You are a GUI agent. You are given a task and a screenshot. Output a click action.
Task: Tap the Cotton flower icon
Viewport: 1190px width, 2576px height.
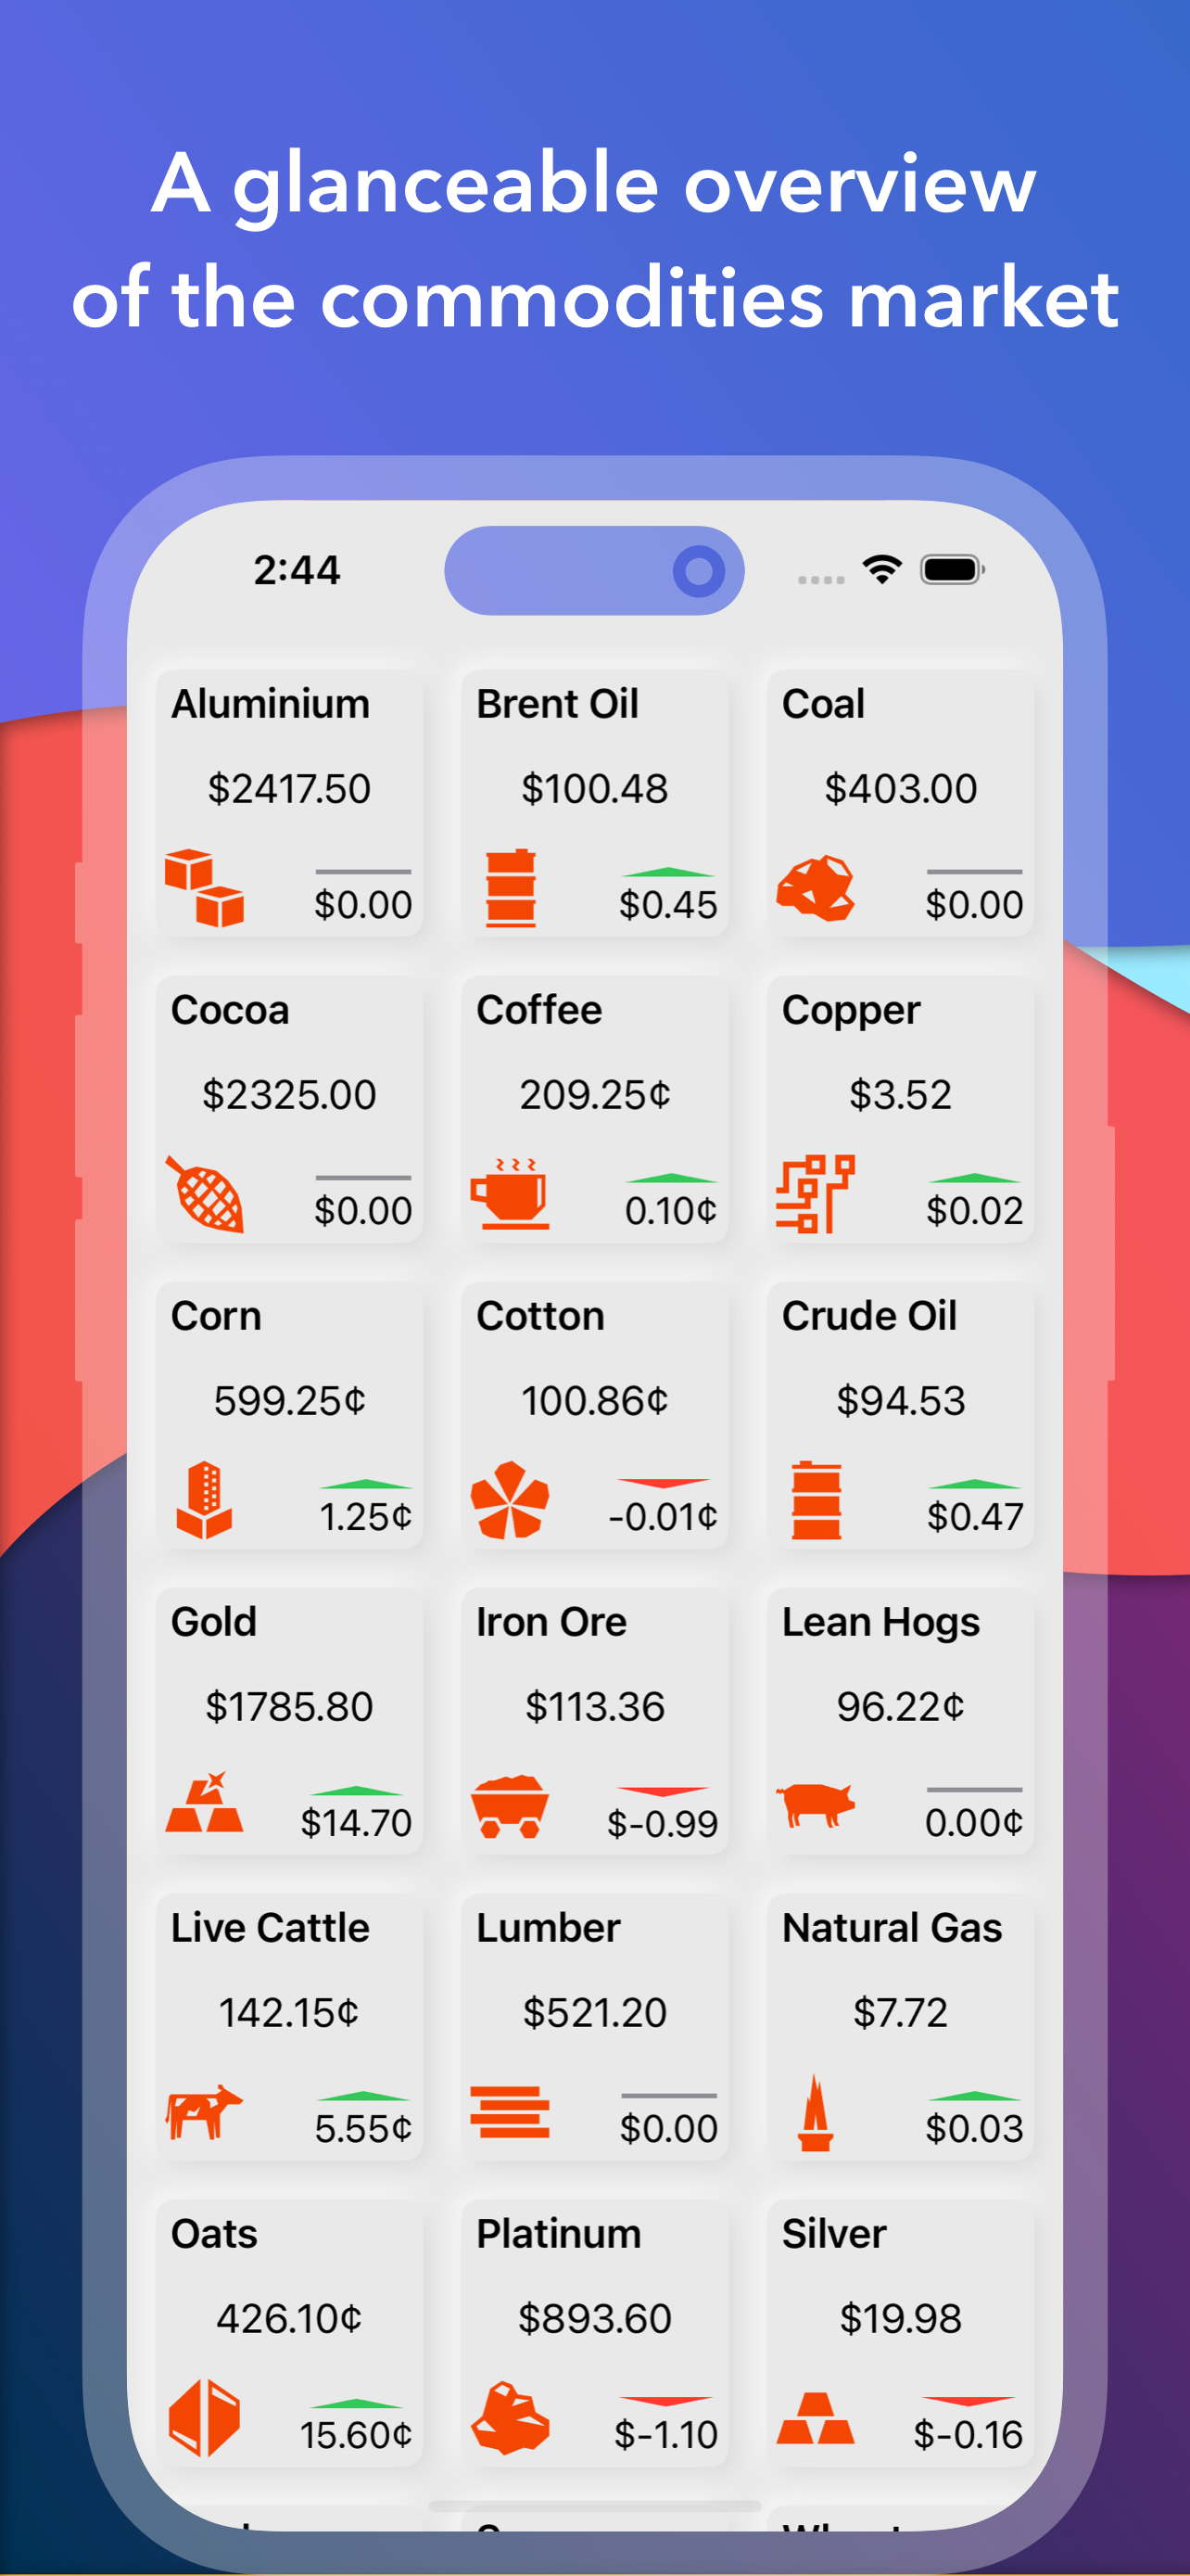(x=510, y=1499)
